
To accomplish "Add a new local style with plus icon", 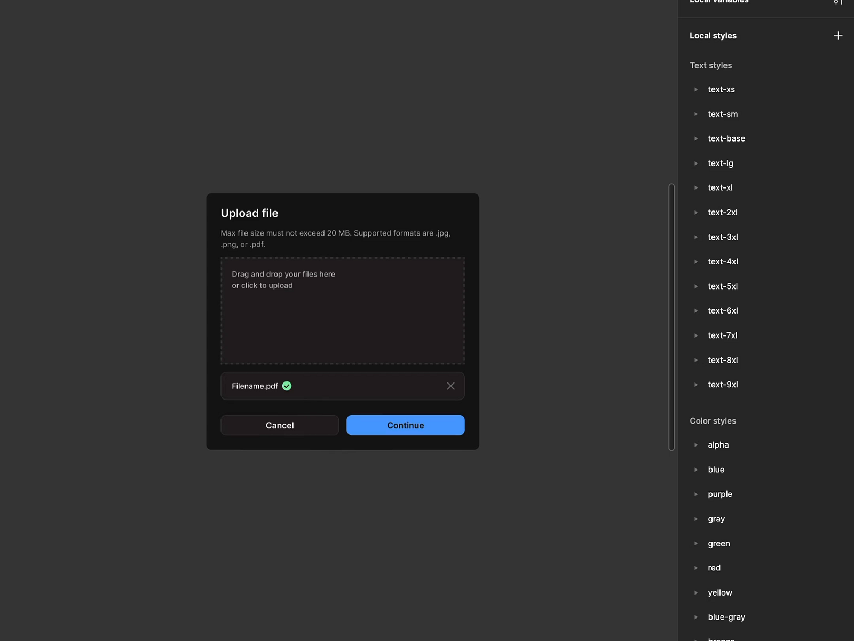I will click(x=838, y=35).
